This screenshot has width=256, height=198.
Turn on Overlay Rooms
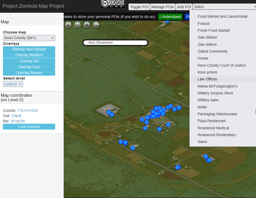(x=29, y=73)
